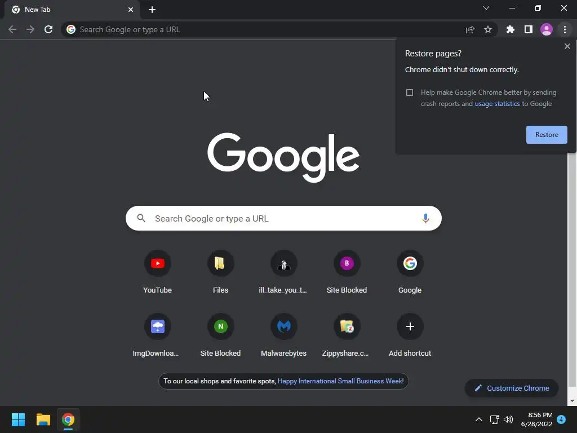The height and width of the screenshot is (433, 577).
Task: Go forward to next page
Action: point(30,29)
